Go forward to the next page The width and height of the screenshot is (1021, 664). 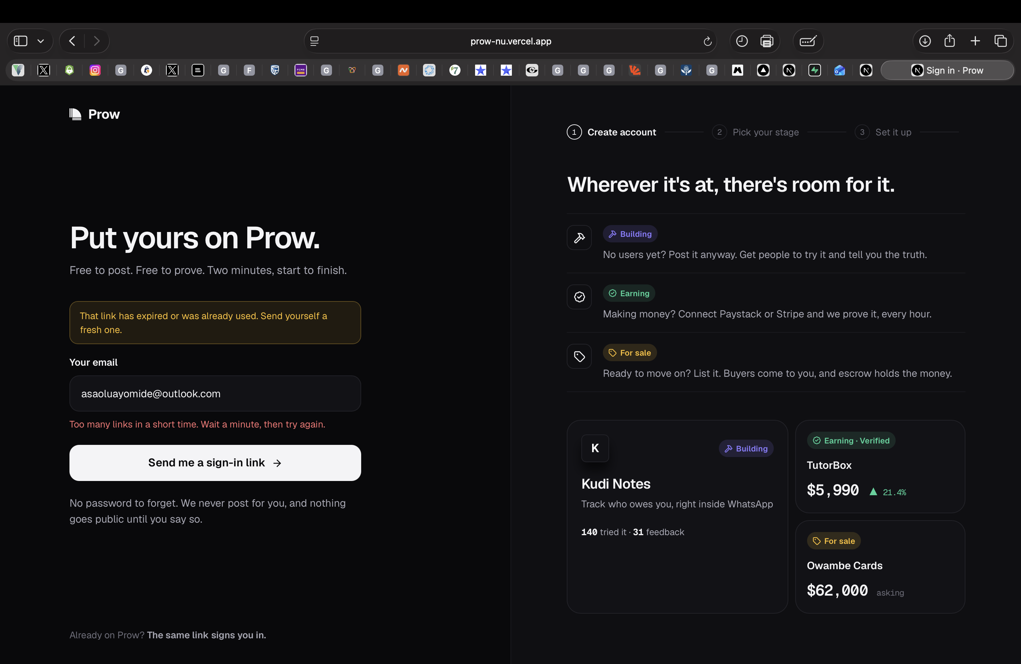97,41
